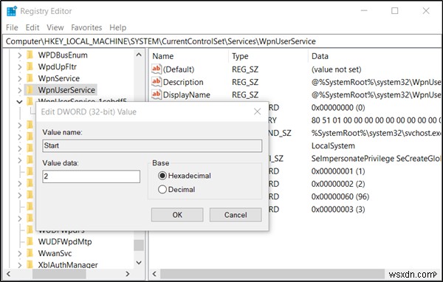Screen dimensions: 443x282
Task: Click the WPDBusEnum folder icon
Action: [x=30, y=55]
